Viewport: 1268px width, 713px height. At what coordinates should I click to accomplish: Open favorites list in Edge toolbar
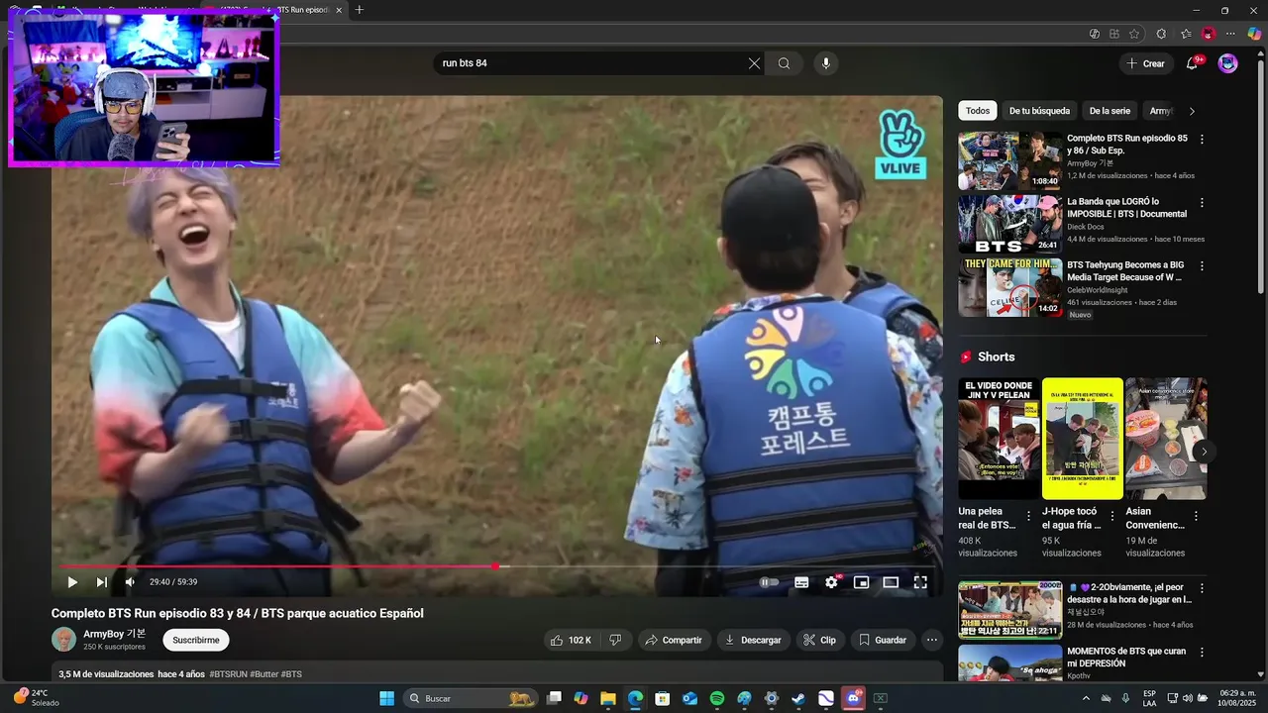pos(1186,34)
